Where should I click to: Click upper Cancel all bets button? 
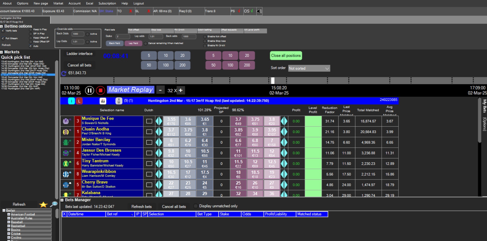[79, 65]
